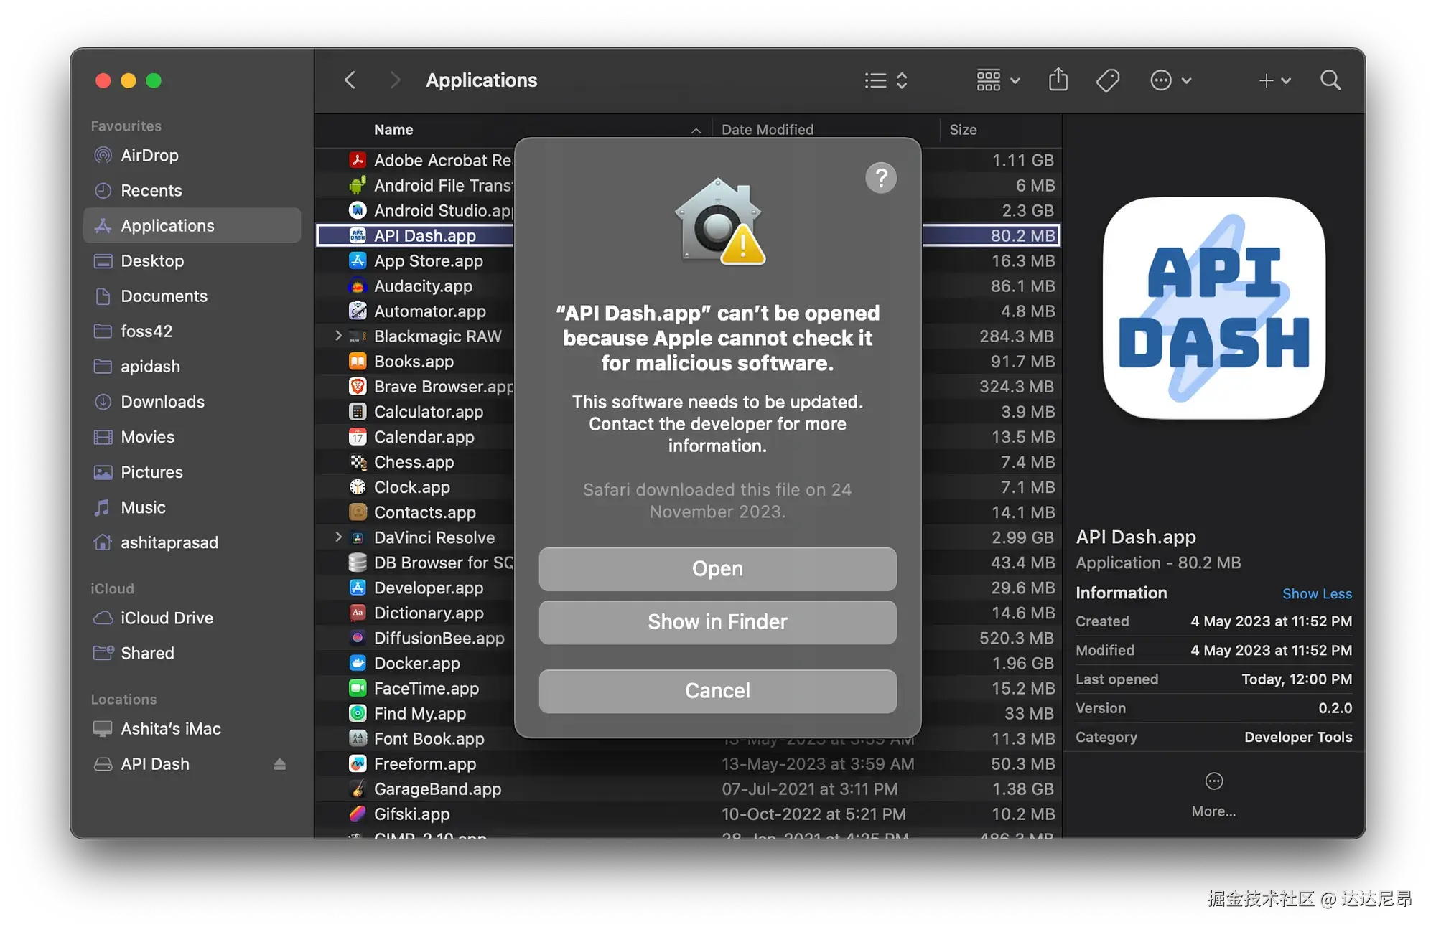The image size is (1436, 932).
Task: Open the list view style switcher
Action: pyautogui.click(x=886, y=80)
